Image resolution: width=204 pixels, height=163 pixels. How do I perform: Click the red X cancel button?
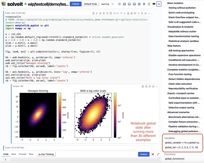pyautogui.click(x=153, y=154)
